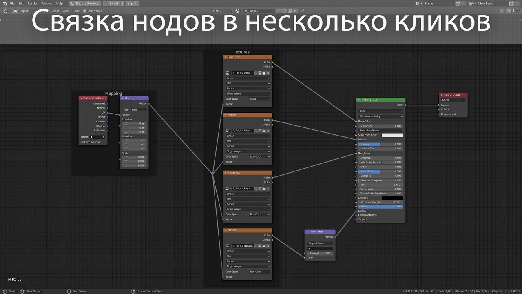Image resolution: width=522 pixels, height=294 pixels.
Task: Open the Scene browse icon
Action: click(418, 3)
